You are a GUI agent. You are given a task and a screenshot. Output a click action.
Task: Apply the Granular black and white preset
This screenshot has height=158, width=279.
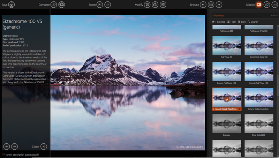point(227,123)
